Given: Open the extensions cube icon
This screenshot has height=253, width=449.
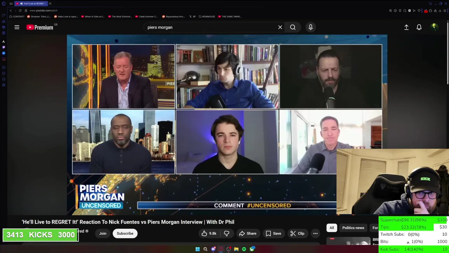Looking at the screenshot, I should click(430, 11).
